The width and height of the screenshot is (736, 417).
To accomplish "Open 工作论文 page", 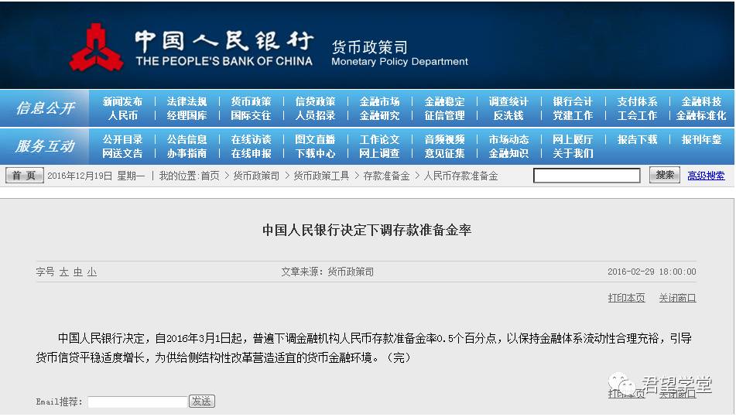I will click(380, 140).
